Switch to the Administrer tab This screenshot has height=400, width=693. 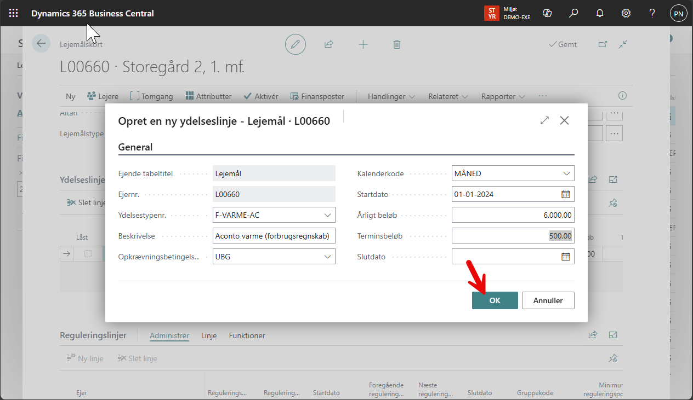tap(169, 335)
